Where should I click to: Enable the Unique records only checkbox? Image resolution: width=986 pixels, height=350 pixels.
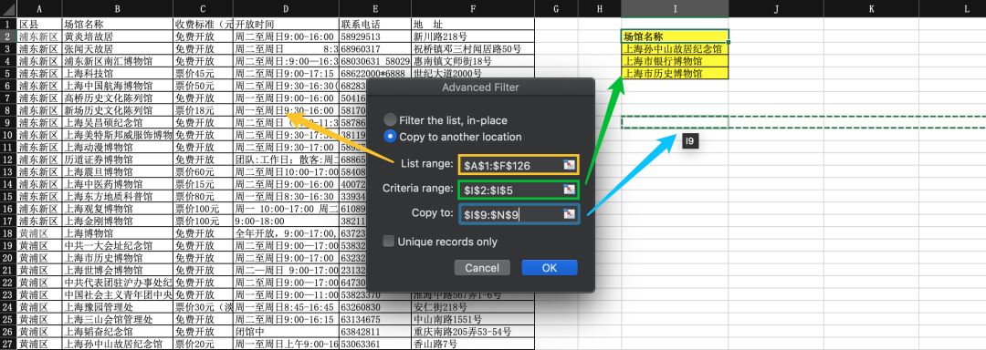[x=389, y=242]
